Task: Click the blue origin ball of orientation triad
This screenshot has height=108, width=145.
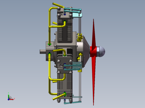Action: coord(8,99)
